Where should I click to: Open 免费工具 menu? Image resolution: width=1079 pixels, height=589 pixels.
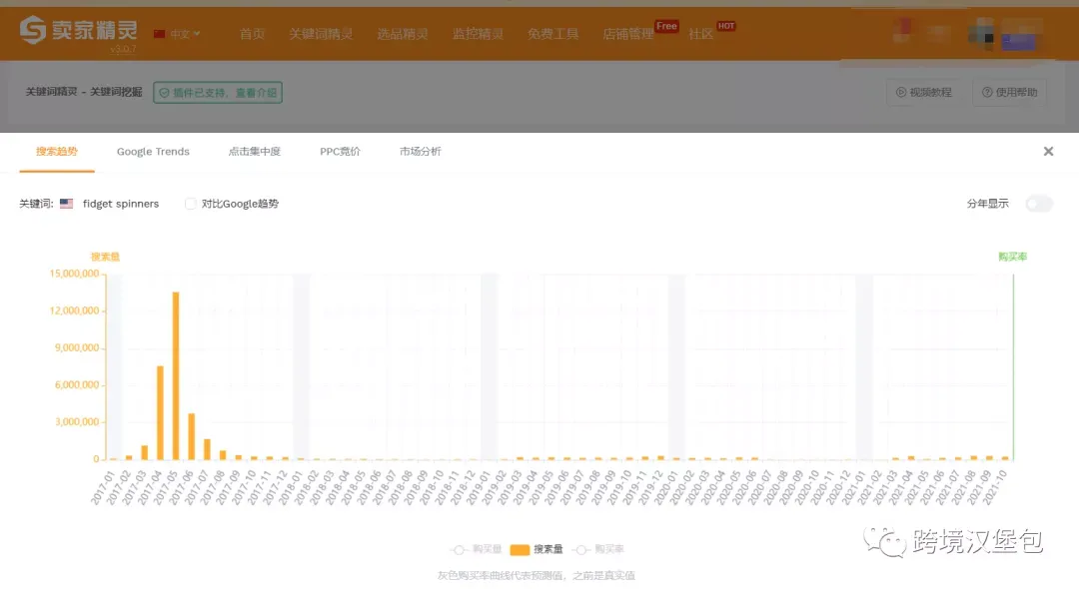point(552,34)
